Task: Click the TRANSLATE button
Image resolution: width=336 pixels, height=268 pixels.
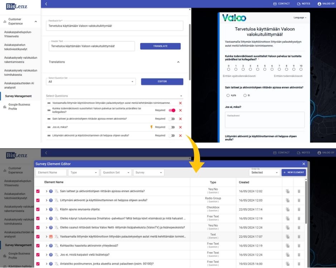Action: point(160,46)
